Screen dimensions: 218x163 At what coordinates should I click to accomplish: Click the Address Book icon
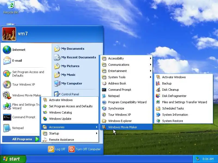pyautogui.click(x=104, y=83)
